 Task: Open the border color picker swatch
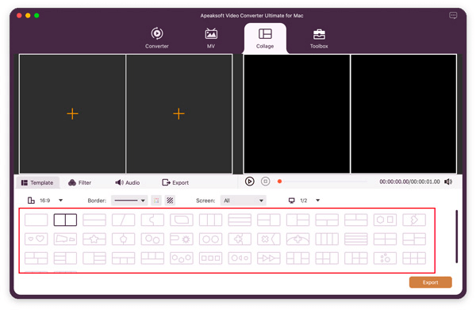tap(156, 201)
